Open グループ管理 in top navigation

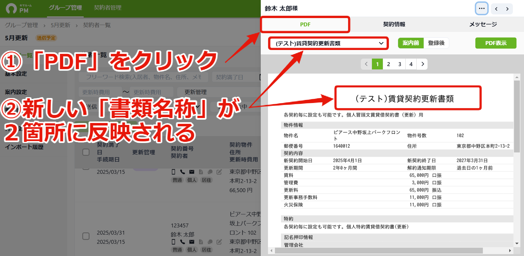click(x=65, y=8)
